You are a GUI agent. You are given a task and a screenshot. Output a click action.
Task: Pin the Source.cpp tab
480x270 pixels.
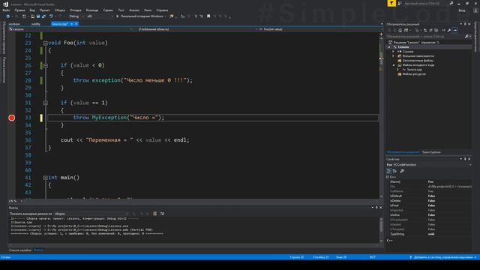click(72, 24)
